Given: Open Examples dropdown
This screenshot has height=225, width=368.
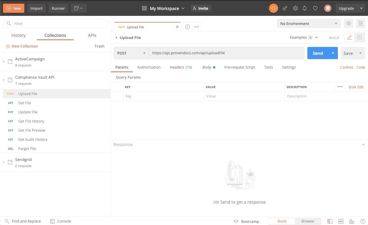Looking at the screenshot, I should 304,37.
